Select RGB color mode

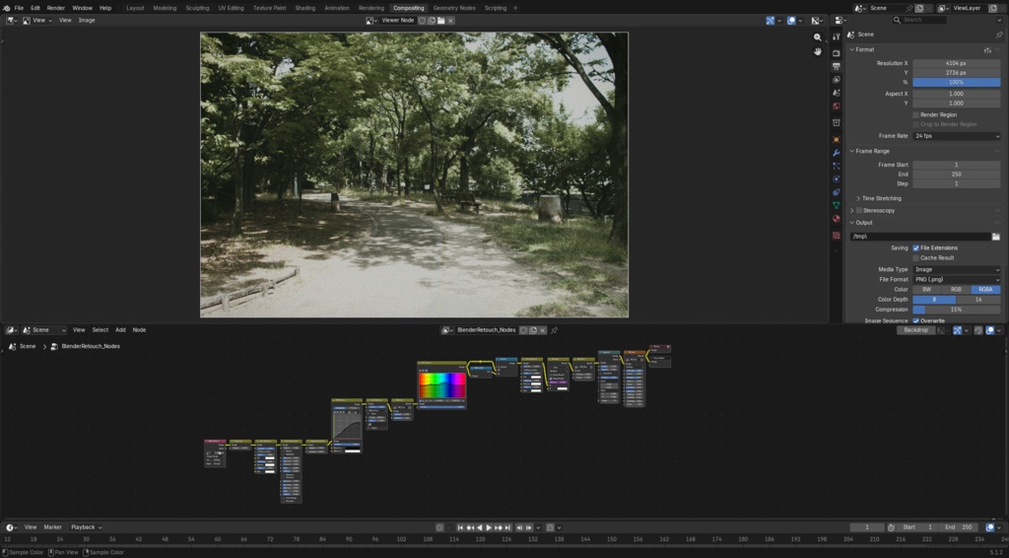pyautogui.click(x=956, y=290)
